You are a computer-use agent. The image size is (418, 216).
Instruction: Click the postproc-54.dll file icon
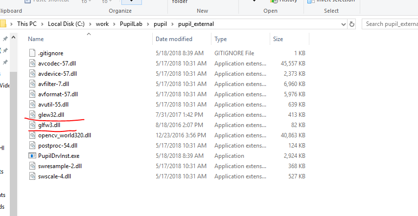[x=32, y=146]
